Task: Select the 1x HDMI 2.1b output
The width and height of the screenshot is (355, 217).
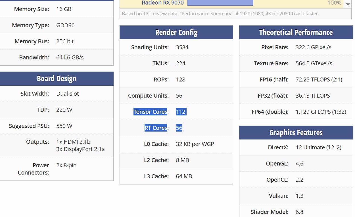Action: point(73,142)
